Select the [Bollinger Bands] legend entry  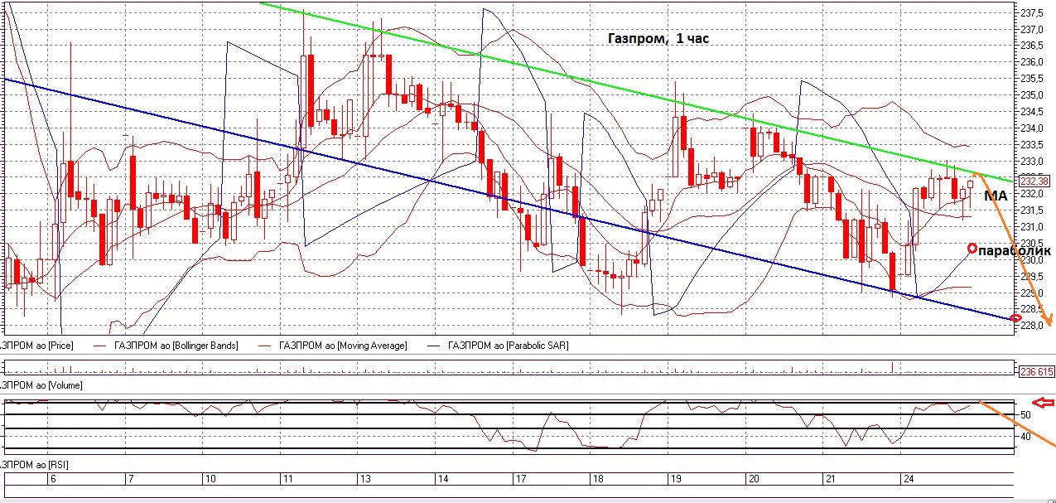tap(178, 345)
